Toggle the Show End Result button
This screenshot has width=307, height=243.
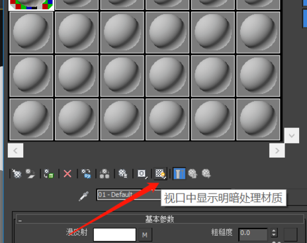click(179, 174)
